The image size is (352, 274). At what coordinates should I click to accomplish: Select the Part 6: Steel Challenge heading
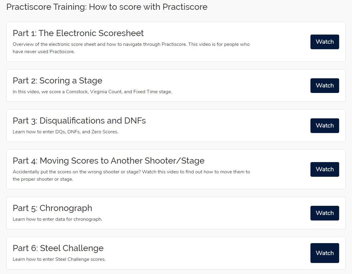[x=58, y=248]
